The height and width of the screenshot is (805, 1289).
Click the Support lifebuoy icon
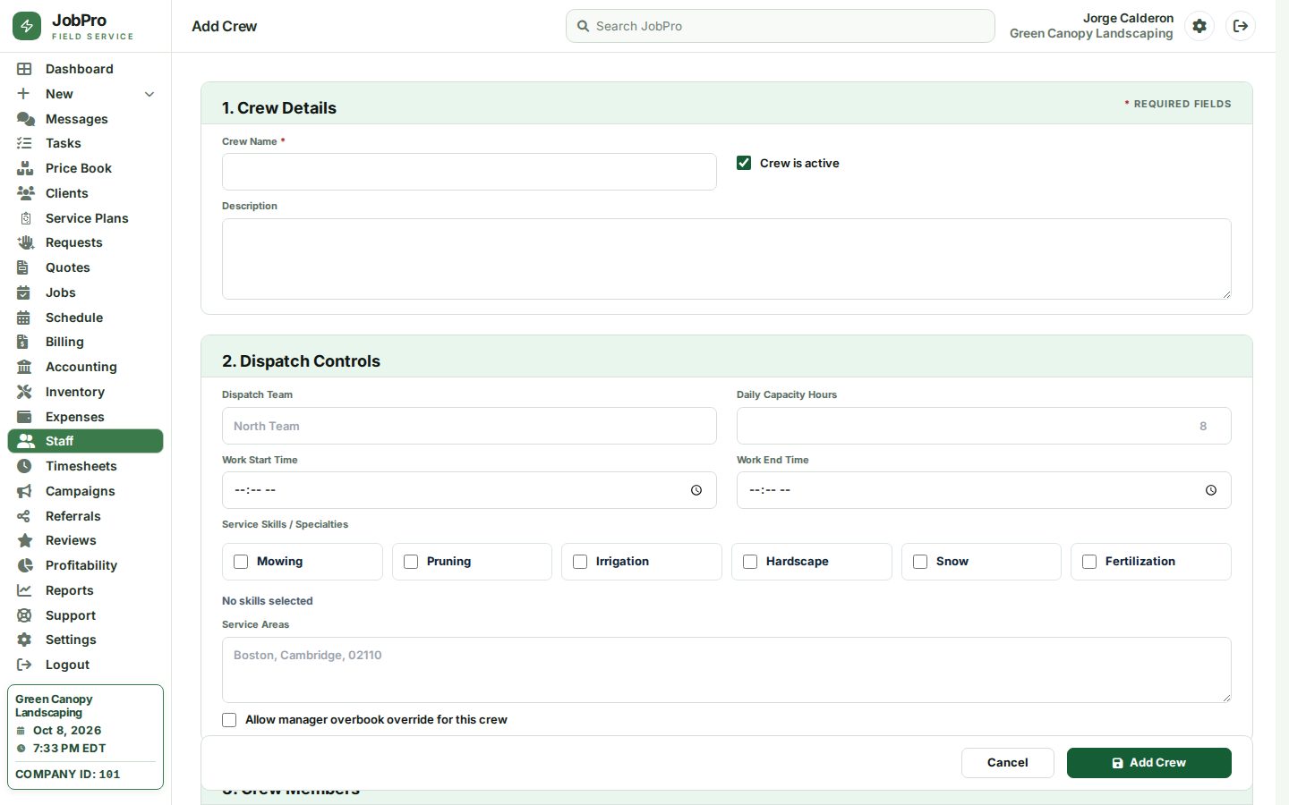(x=24, y=615)
